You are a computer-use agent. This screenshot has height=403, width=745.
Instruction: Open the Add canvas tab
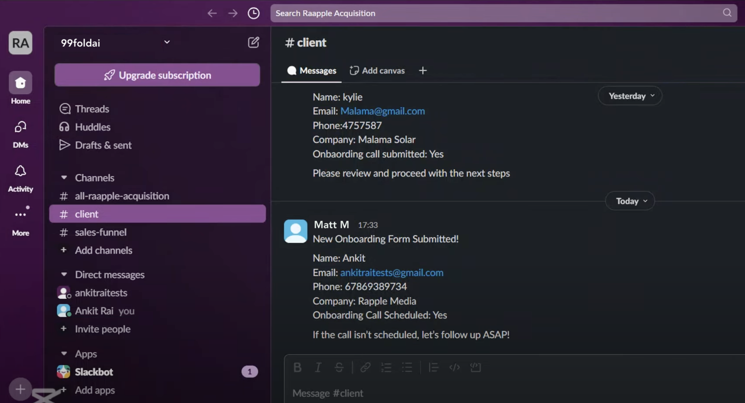[x=377, y=71]
